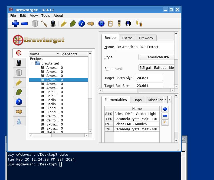Select the water drop side tab
The image size is (214, 180).
click(19, 121)
